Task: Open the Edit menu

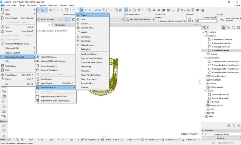Action: pos(8,5)
